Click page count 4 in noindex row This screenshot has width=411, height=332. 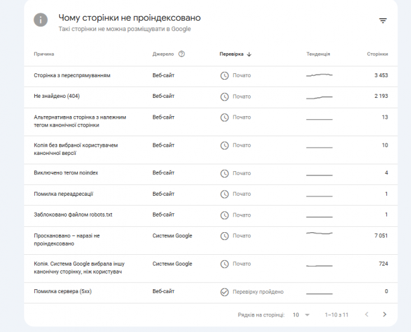pyautogui.click(x=386, y=172)
